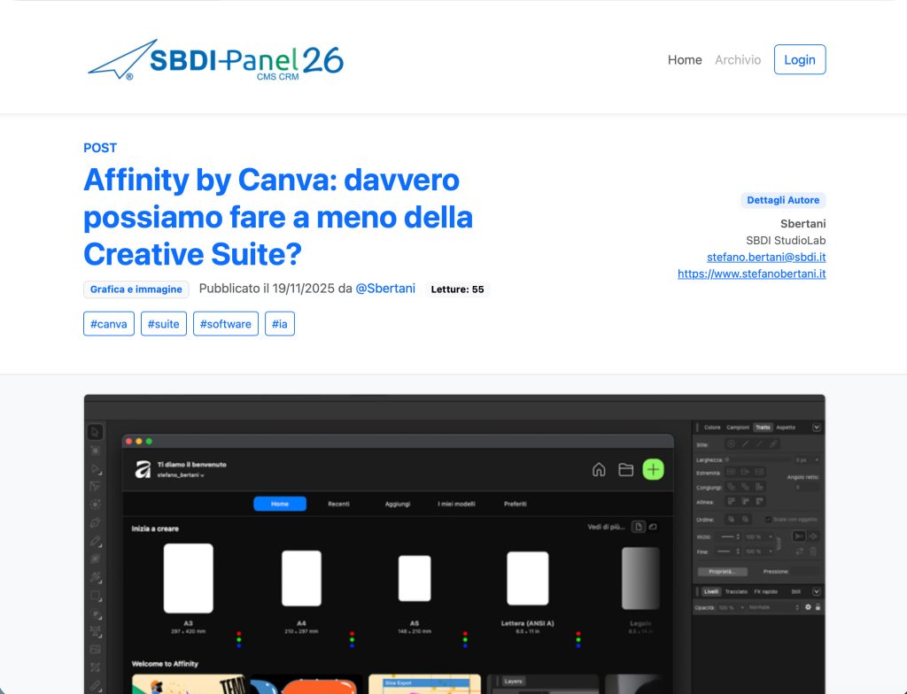Select the A3 document preset thumbnail
The image size is (907, 694).
point(188,578)
